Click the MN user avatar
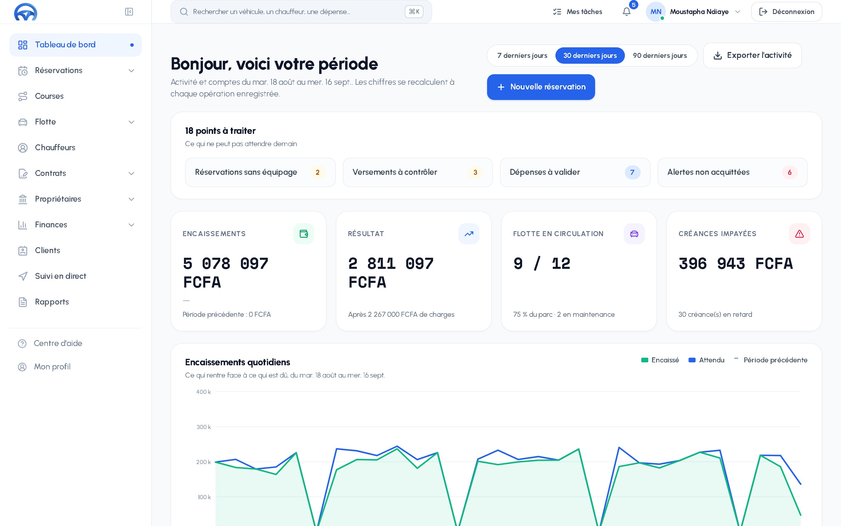841x526 pixels. pos(655,12)
